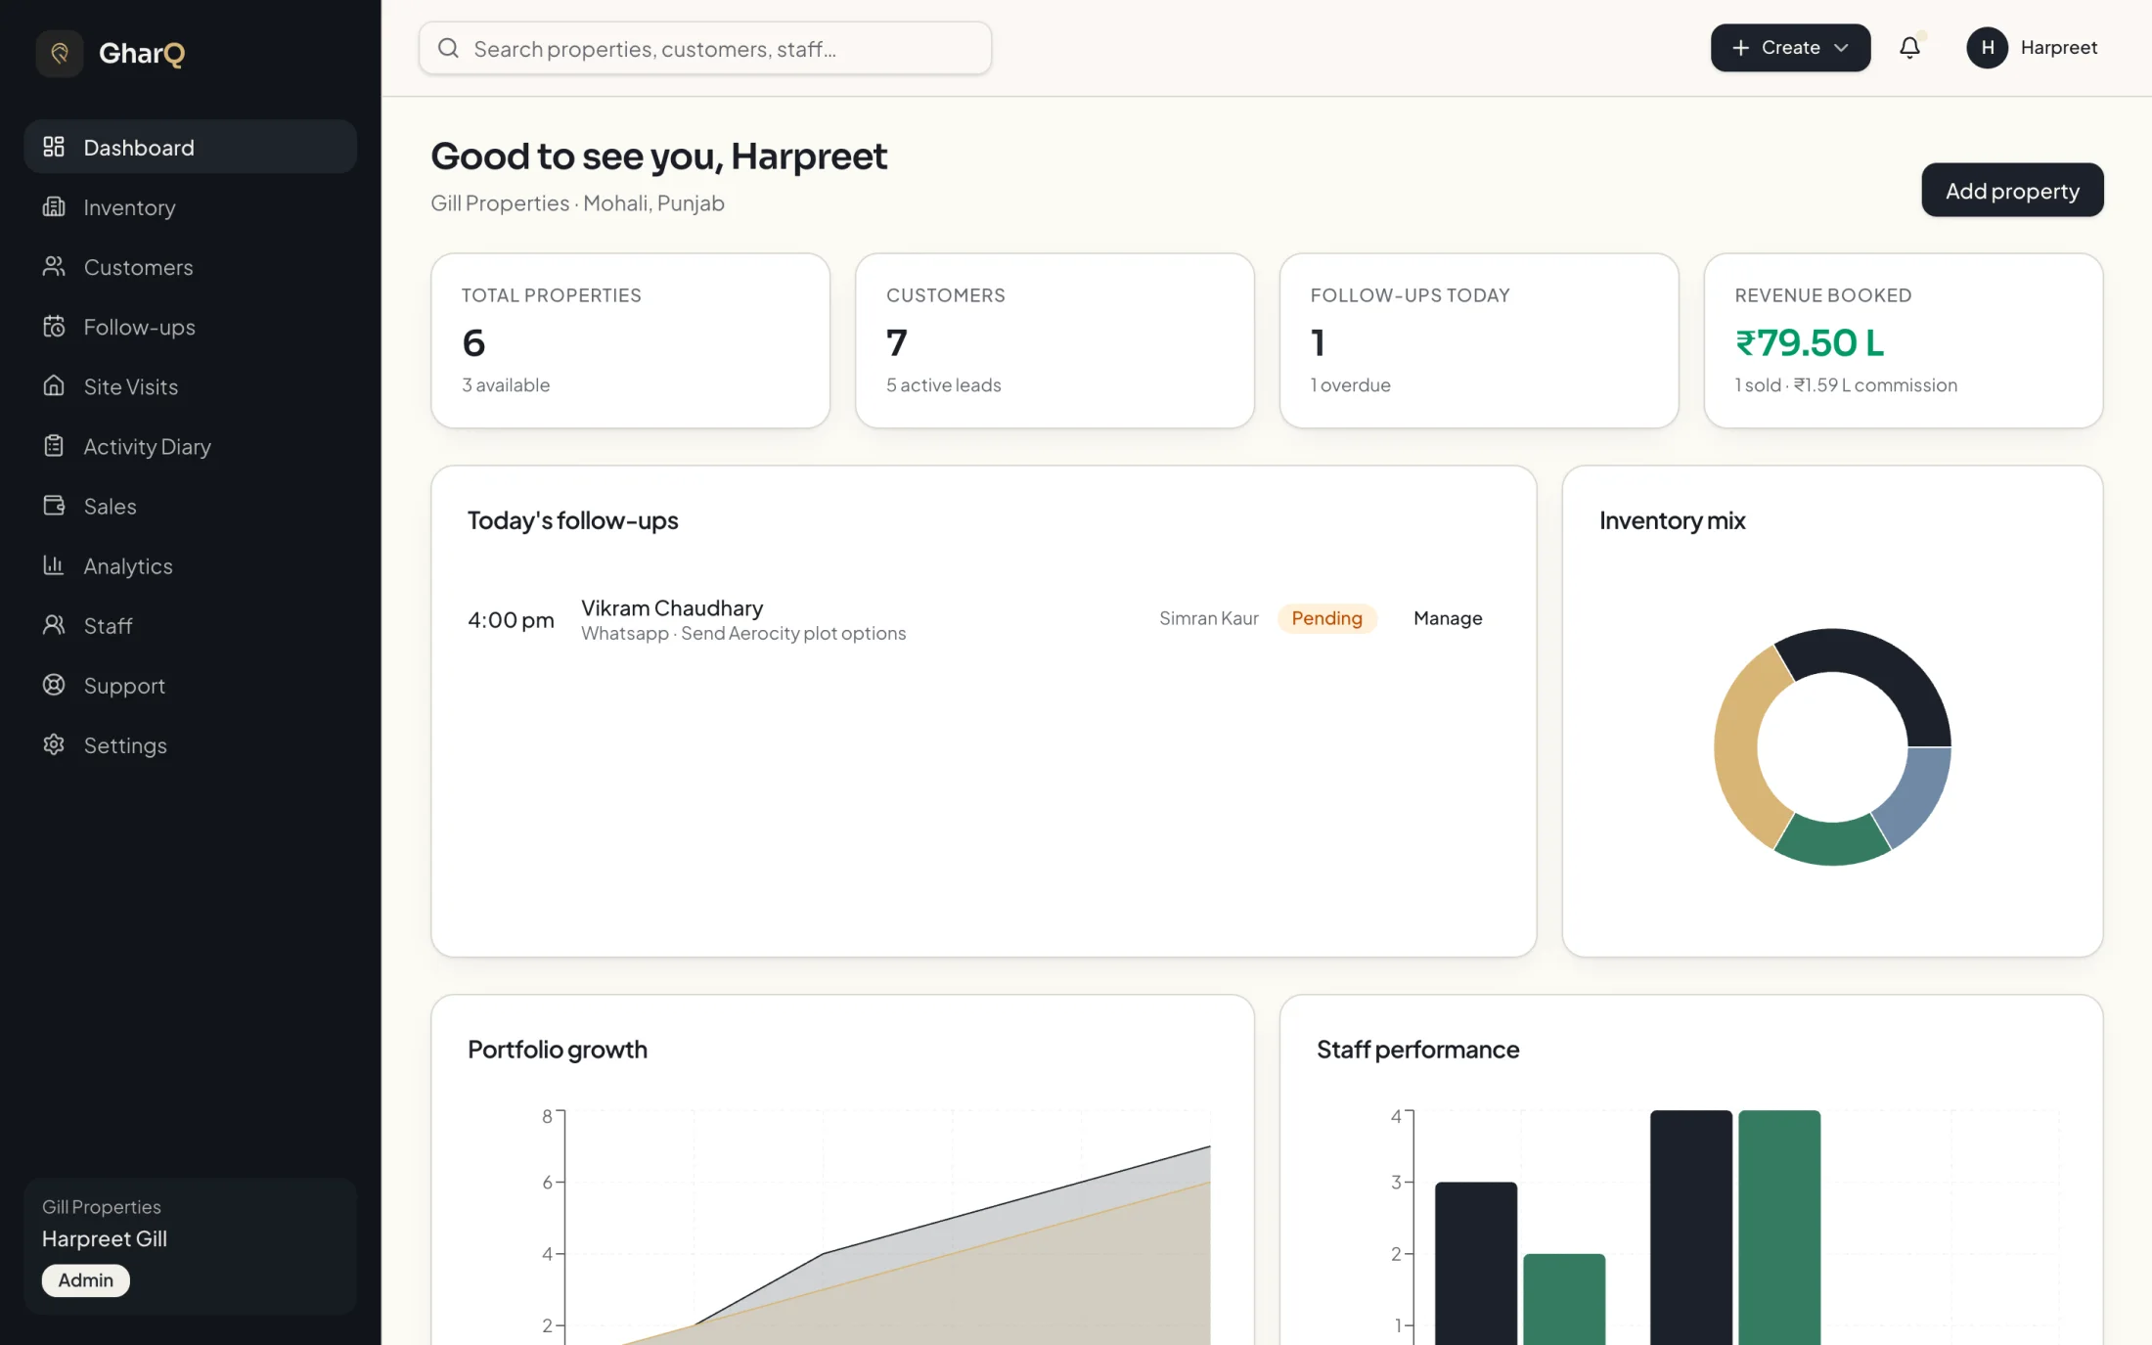2152x1345 pixels.
Task: Open Follow-ups from sidebar
Action: [191, 326]
